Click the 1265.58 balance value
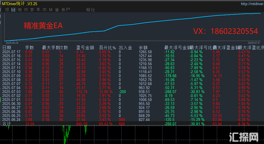This screenshot has height=144, width=264. coord(145,52)
